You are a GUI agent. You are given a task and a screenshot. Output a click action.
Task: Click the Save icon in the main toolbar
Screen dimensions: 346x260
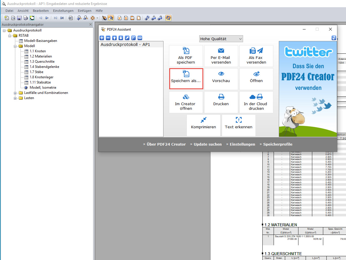tap(19, 18)
